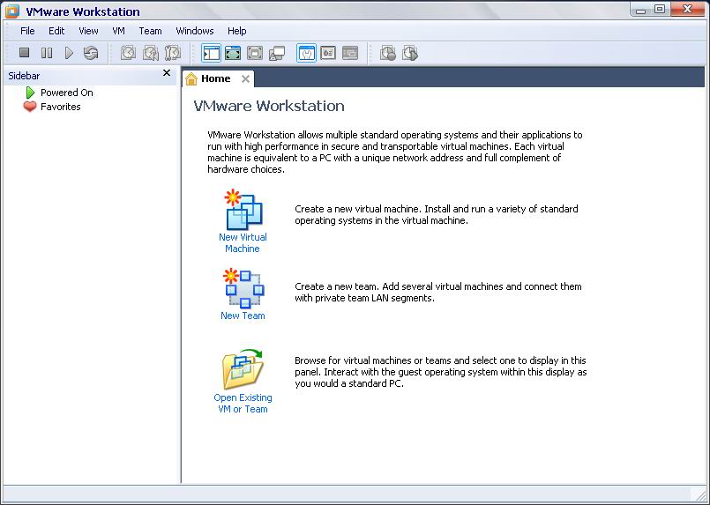Close the Home tab
The height and width of the screenshot is (505, 710).
(245, 79)
